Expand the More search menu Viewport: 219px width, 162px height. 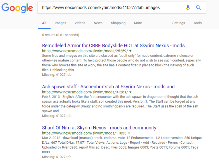(x=138, y=23)
